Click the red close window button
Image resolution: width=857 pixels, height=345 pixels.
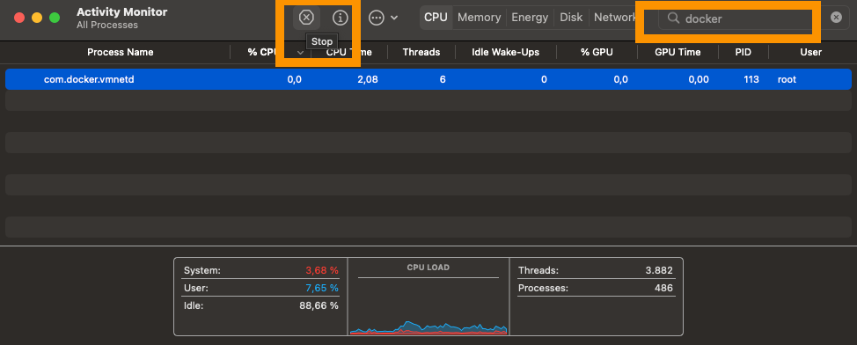[19, 18]
